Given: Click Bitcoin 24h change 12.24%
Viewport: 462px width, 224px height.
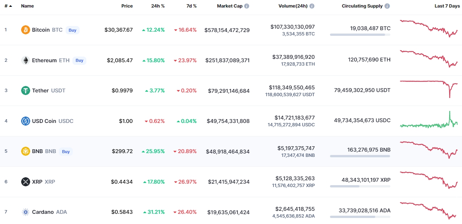Looking at the screenshot, I should point(153,30).
